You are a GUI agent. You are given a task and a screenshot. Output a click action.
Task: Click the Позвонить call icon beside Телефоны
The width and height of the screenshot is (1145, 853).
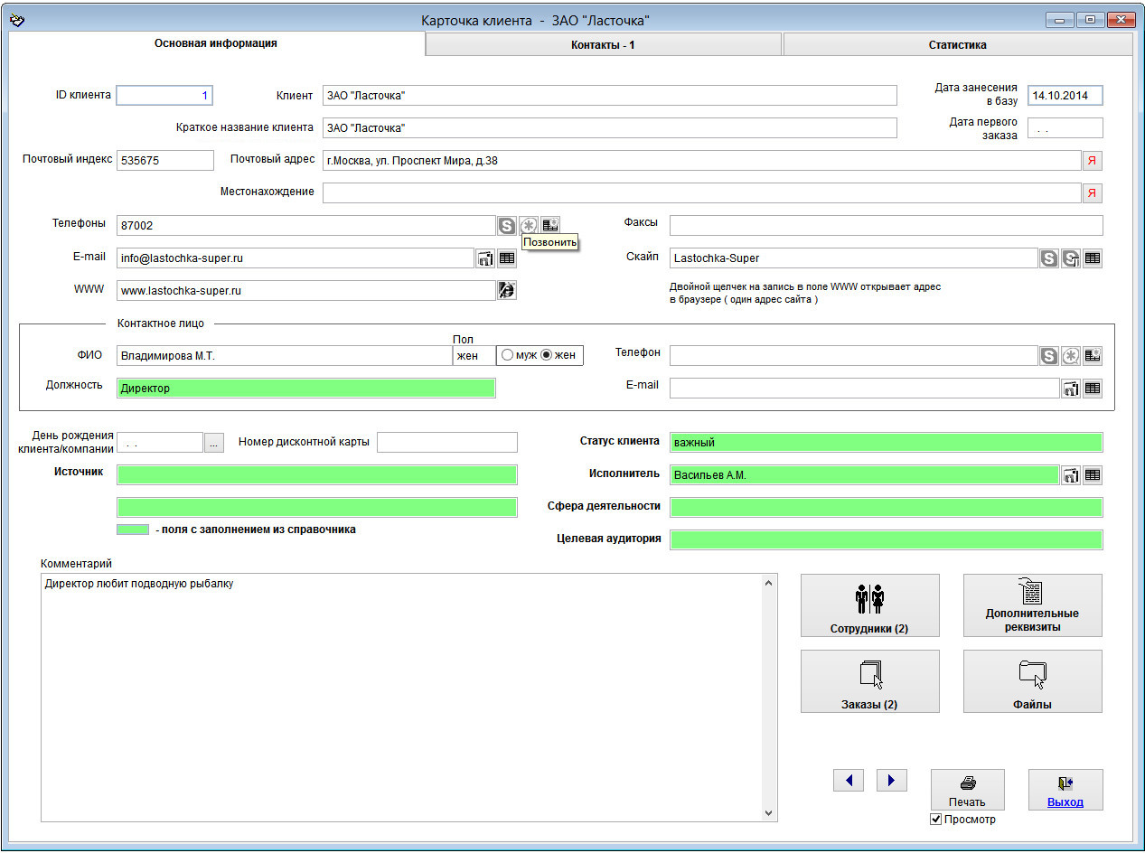coord(529,225)
